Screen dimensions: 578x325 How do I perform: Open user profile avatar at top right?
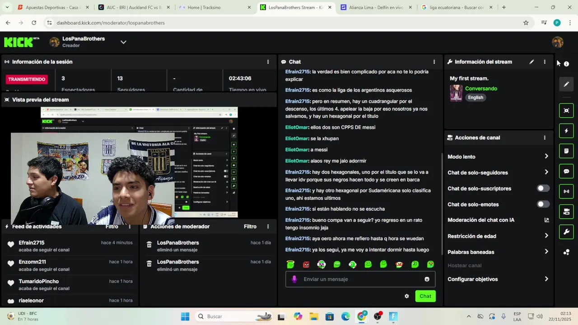point(557,42)
